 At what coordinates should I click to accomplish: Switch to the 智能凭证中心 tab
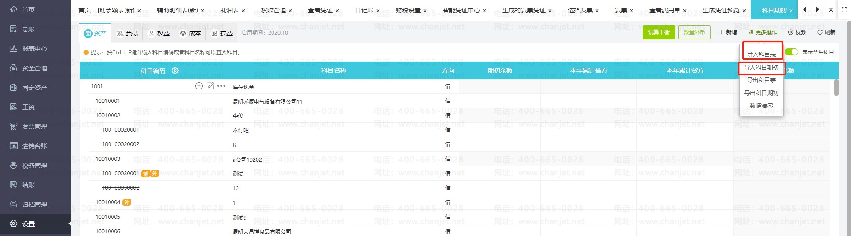click(461, 10)
